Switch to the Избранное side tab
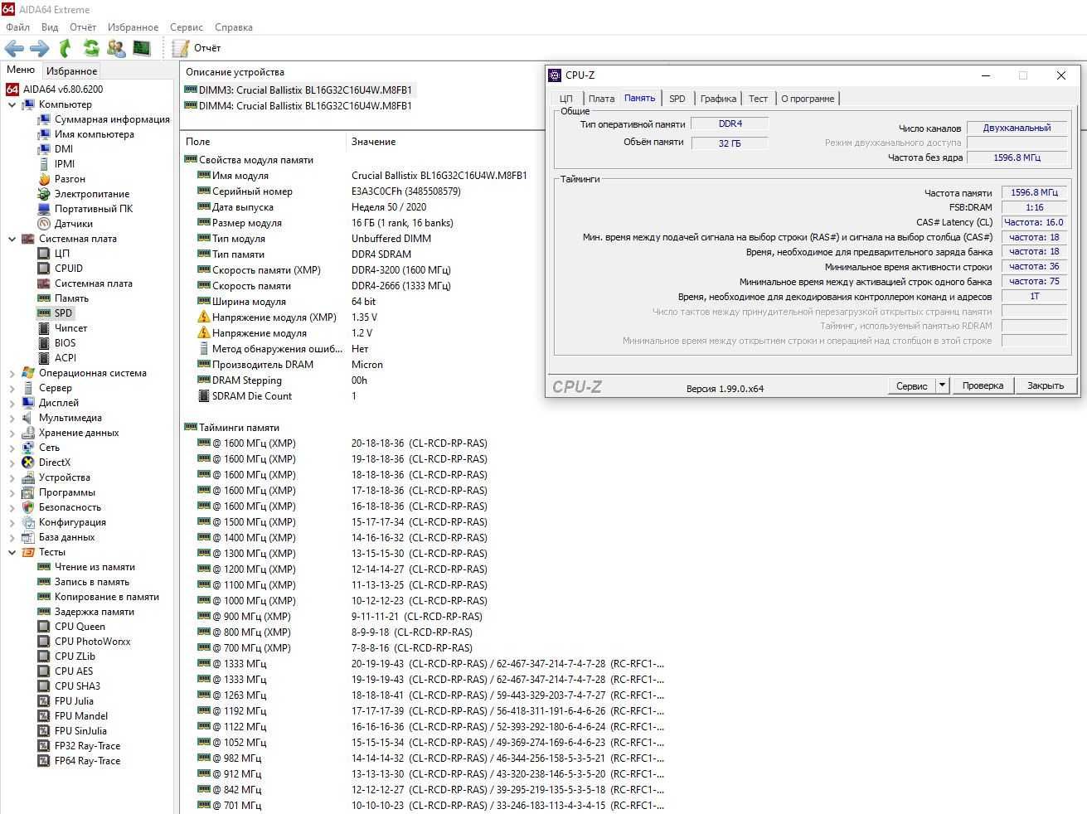 coord(71,71)
